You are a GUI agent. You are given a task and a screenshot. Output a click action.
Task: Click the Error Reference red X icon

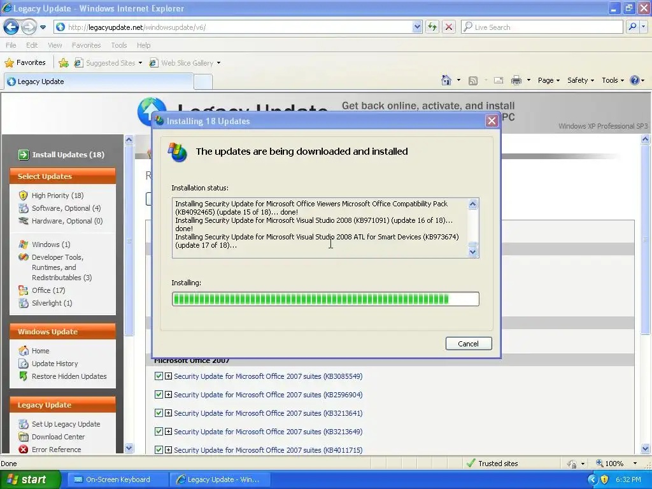24,450
